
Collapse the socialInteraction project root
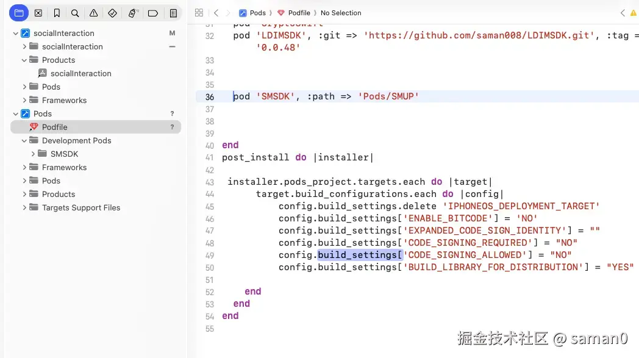tap(15, 34)
